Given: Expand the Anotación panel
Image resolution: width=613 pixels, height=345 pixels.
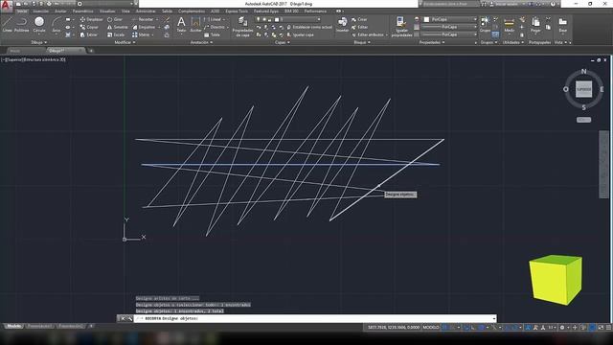Looking at the screenshot, I should (x=201, y=42).
